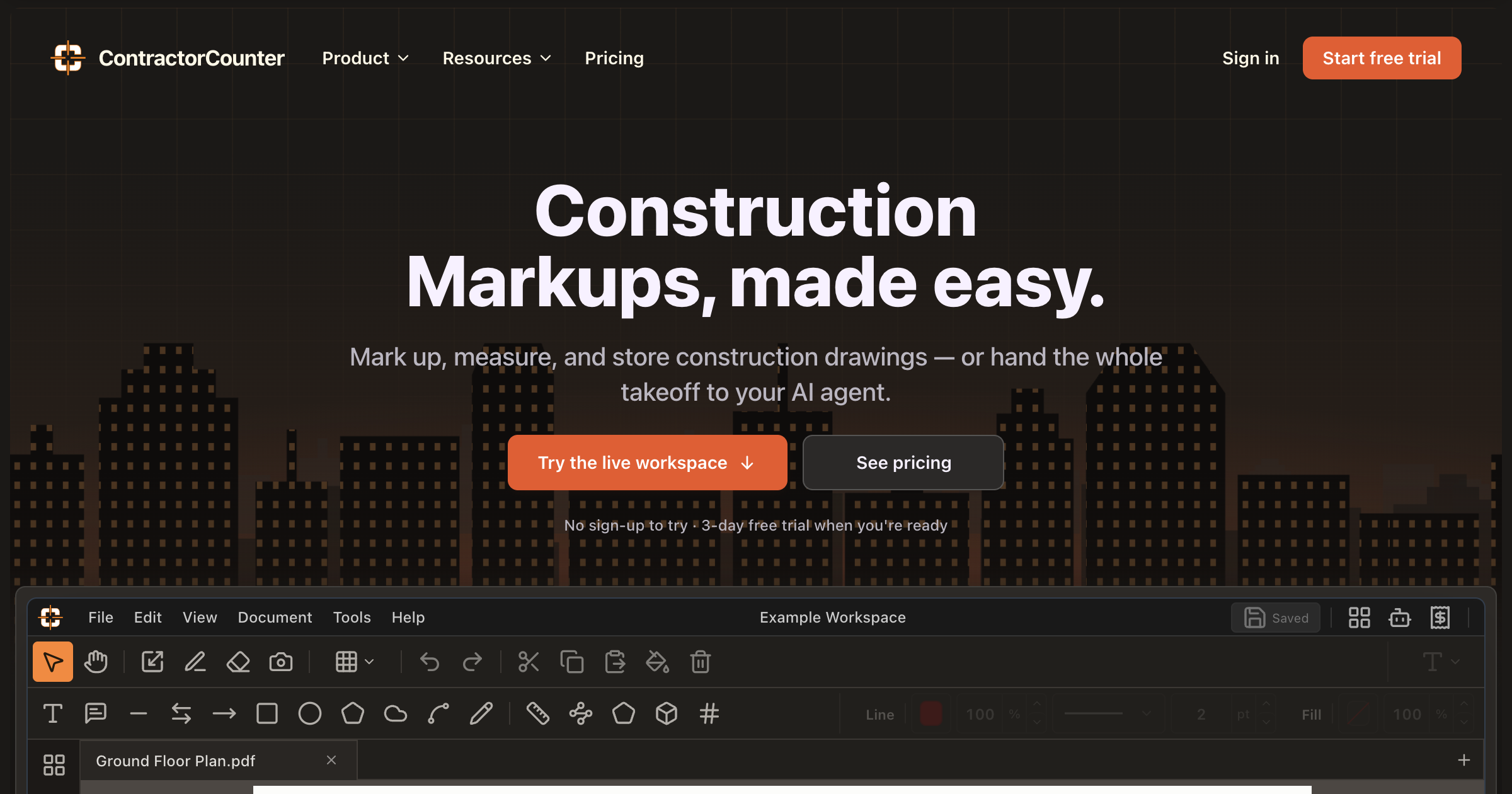Click the fill opacity 100 field

[x=1407, y=714]
